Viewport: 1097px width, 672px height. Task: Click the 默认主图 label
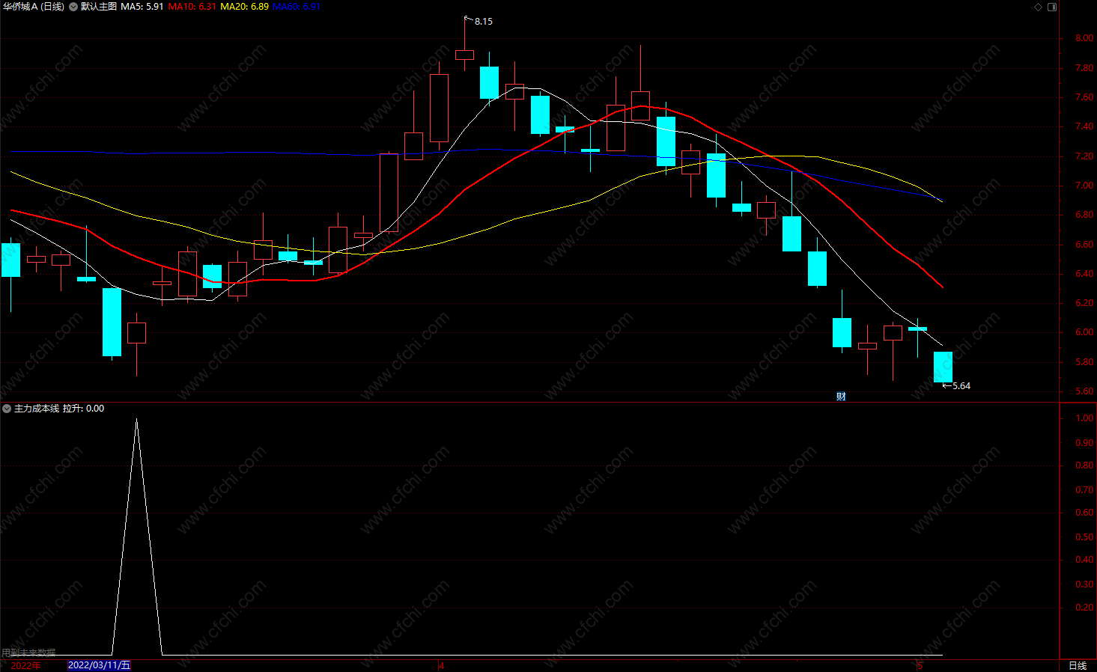pyautogui.click(x=99, y=7)
